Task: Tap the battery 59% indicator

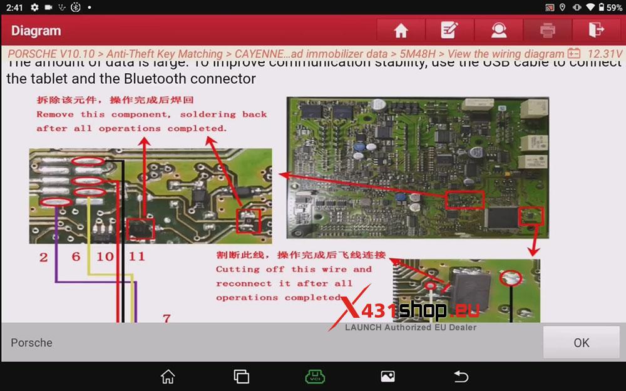Action: tap(610, 7)
